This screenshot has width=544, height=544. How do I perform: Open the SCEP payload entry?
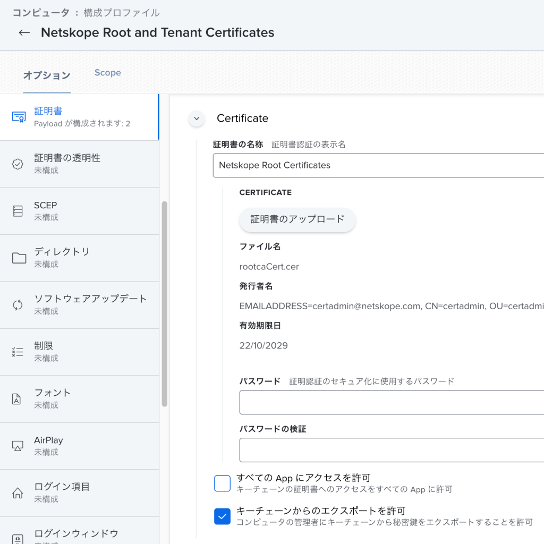click(80, 211)
